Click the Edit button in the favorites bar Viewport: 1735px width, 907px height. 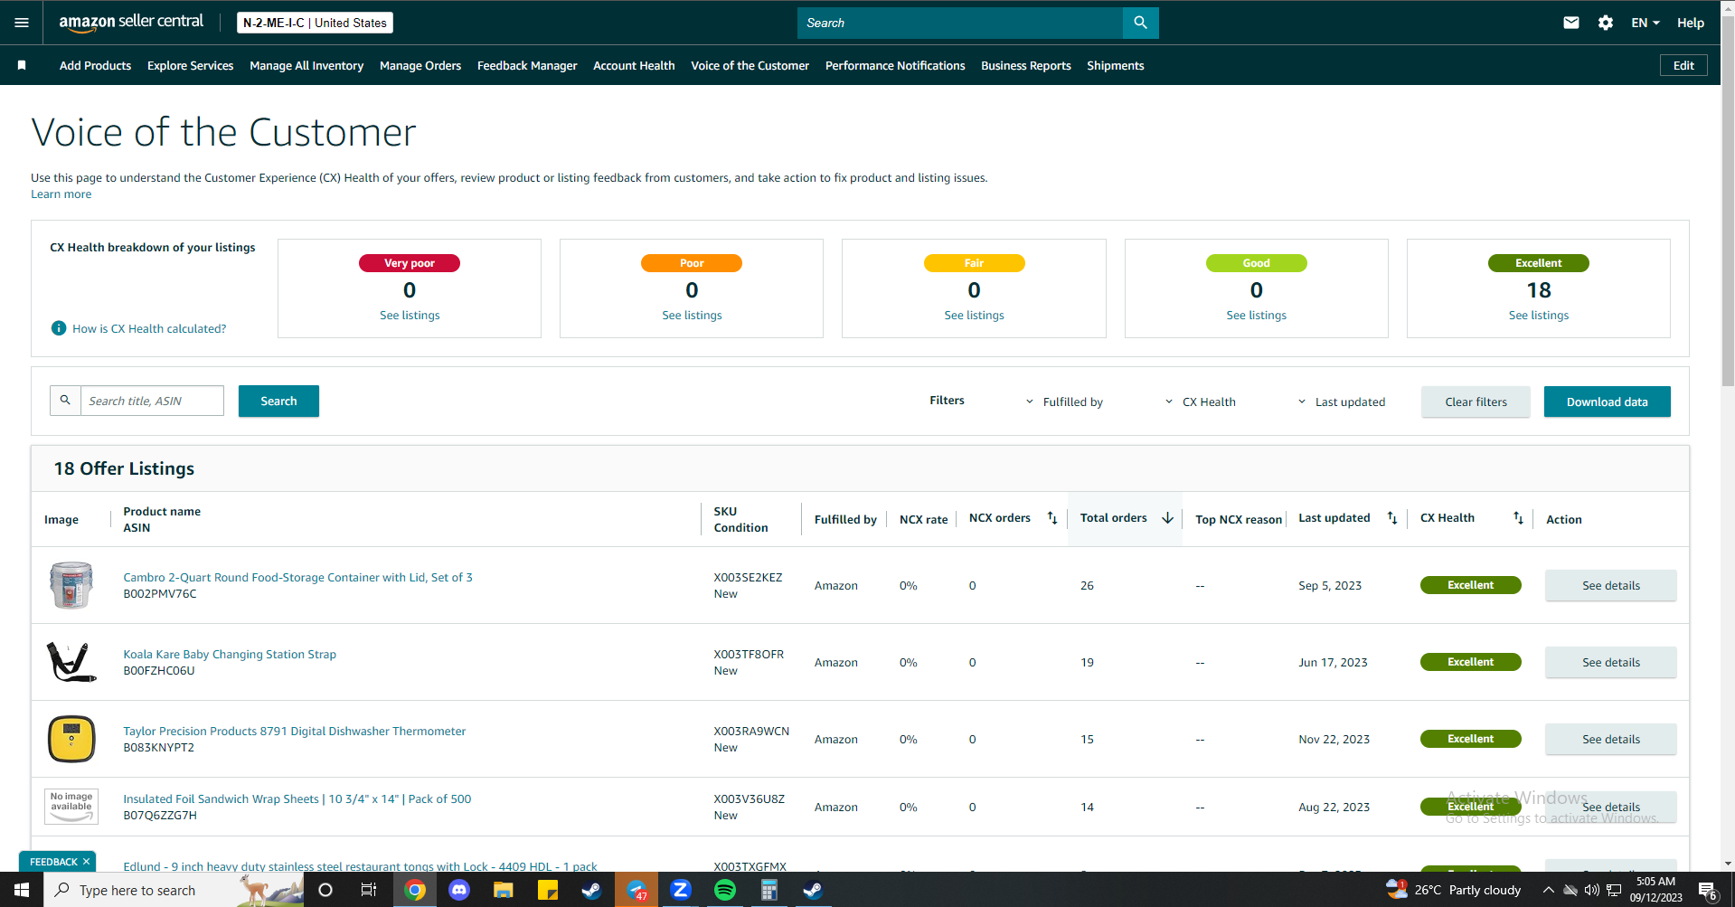1683,65
